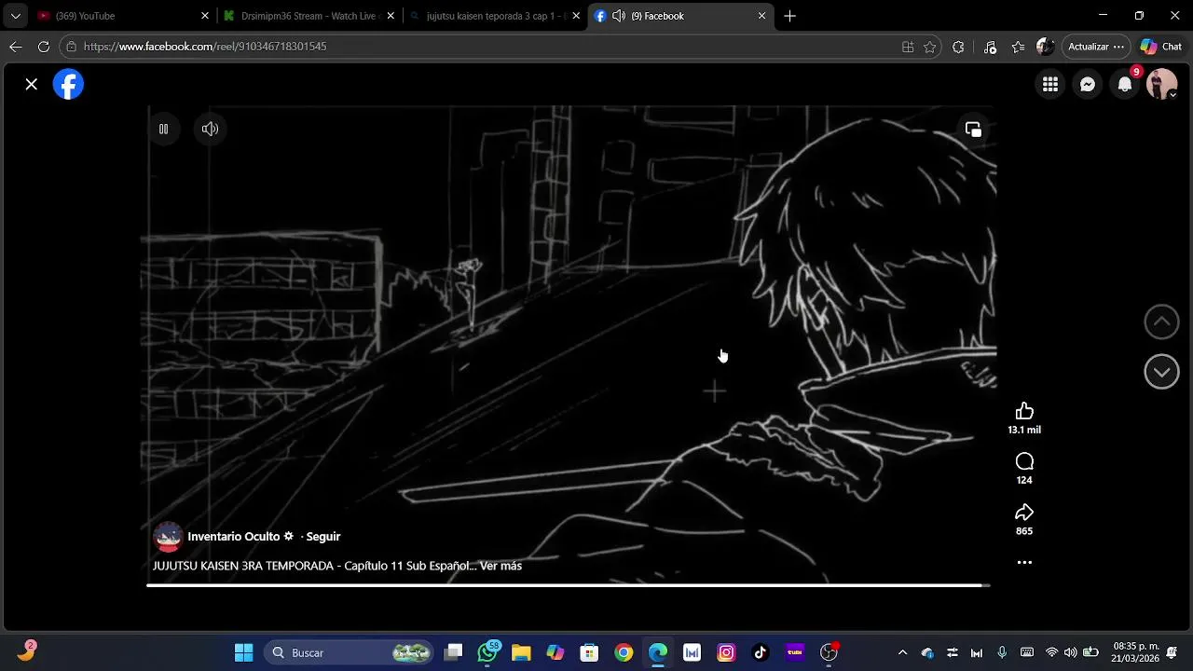Switch to the jujutsu kaisen search tab
The height and width of the screenshot is (671, 1193).
496,16
